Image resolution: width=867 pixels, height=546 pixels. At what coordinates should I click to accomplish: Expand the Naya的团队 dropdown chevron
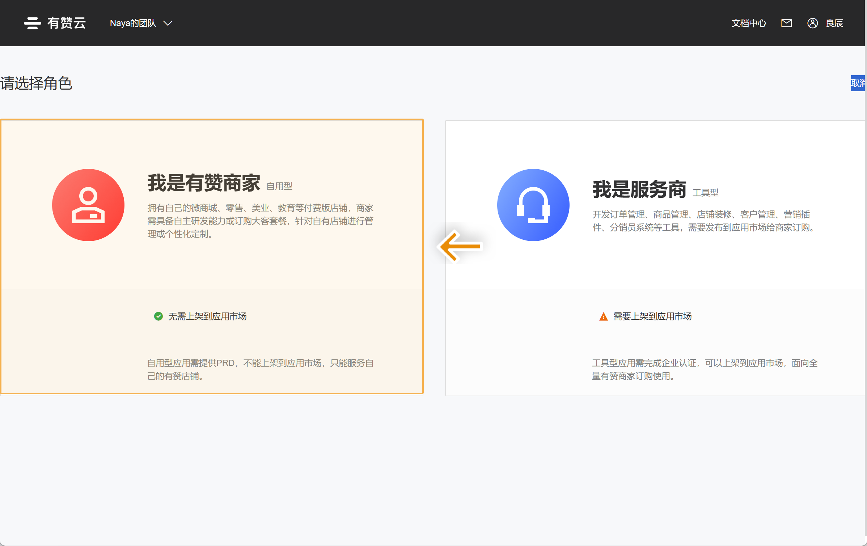tap(168, 23)
